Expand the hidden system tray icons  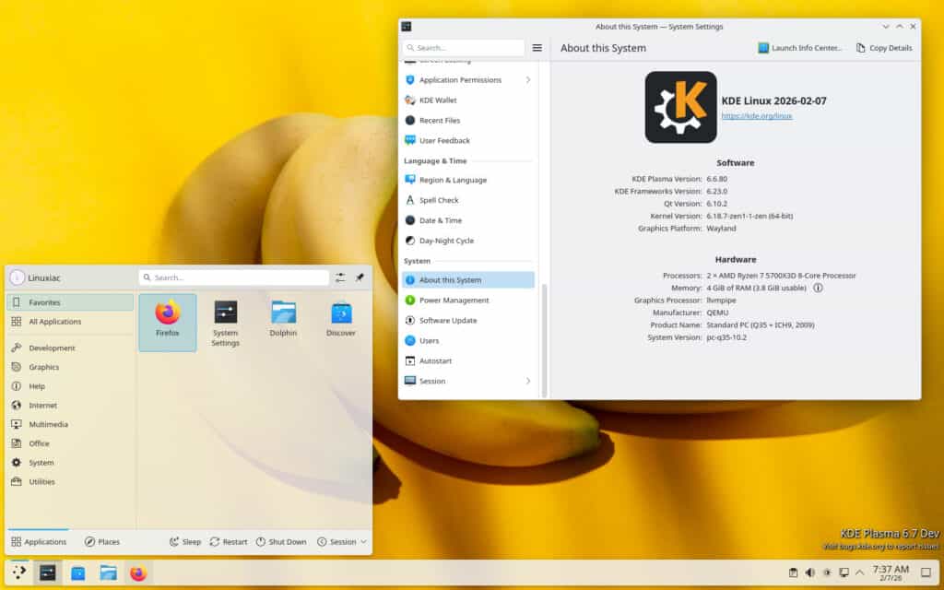click(859, 572)
